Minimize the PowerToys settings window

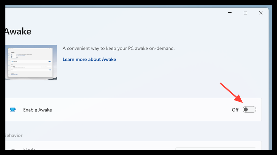point(230,13)
